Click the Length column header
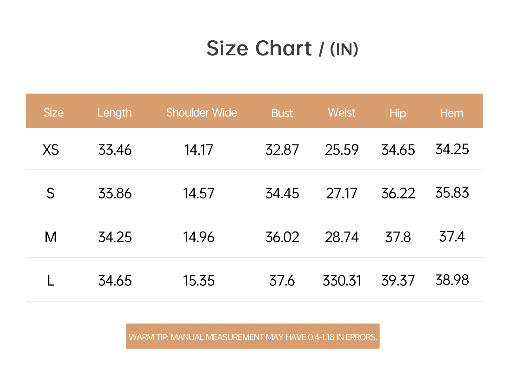The image size is (508, 381). (115, 113)
